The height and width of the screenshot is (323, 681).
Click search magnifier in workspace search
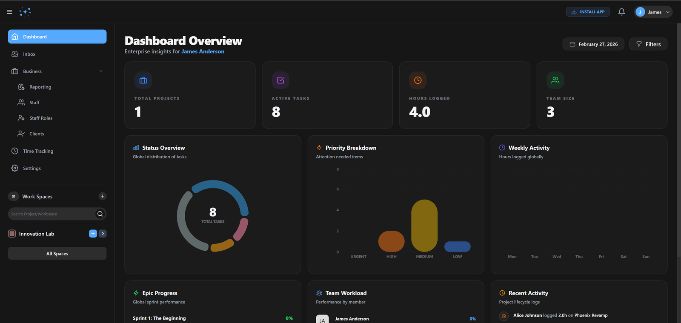[100, 214]
